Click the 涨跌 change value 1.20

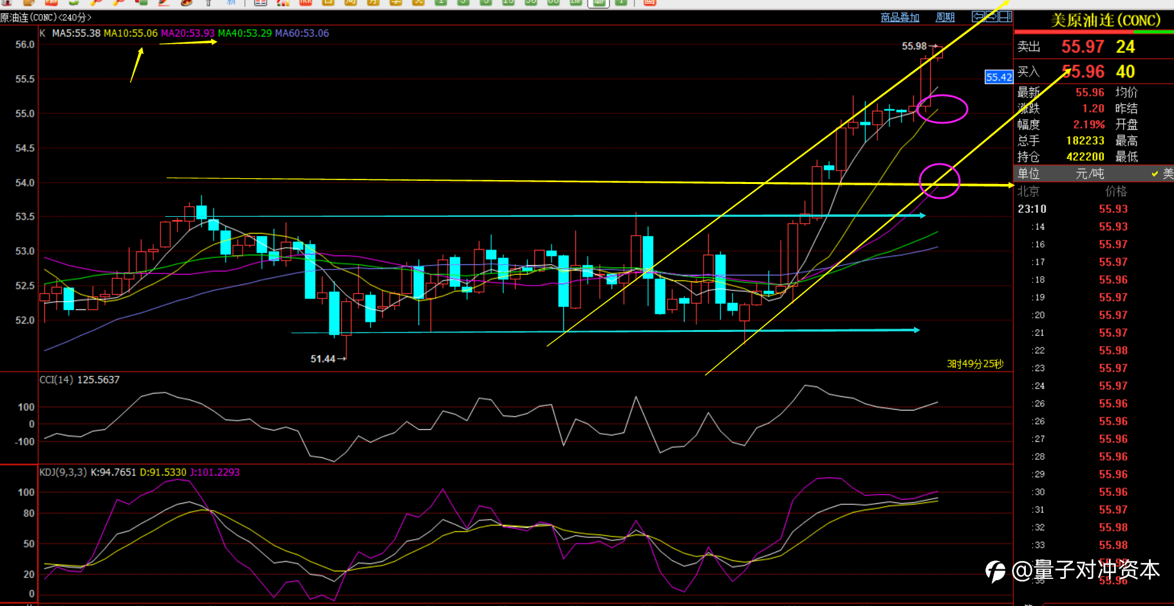point(1093,109)
